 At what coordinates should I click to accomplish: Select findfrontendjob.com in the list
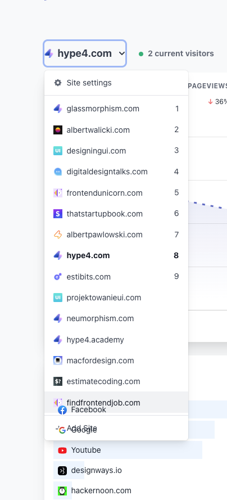point(116,403)
